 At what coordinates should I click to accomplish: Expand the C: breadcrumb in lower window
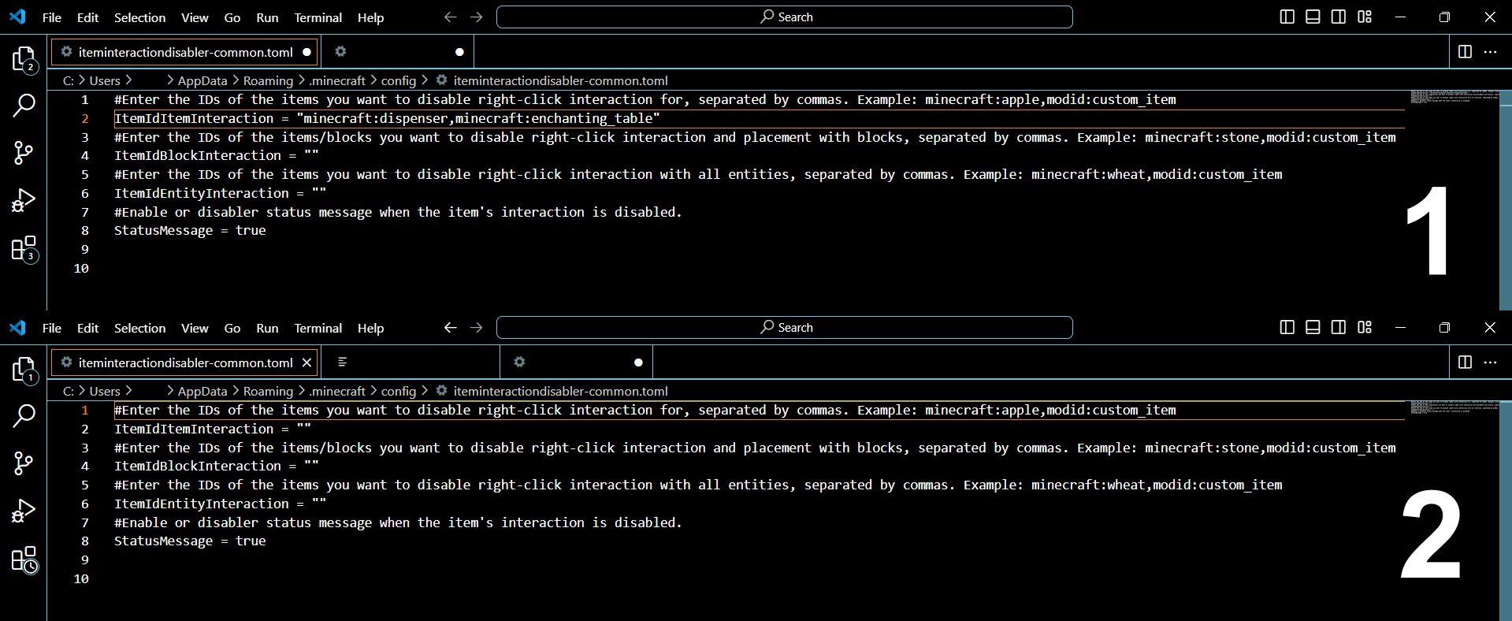pos(69,391)
